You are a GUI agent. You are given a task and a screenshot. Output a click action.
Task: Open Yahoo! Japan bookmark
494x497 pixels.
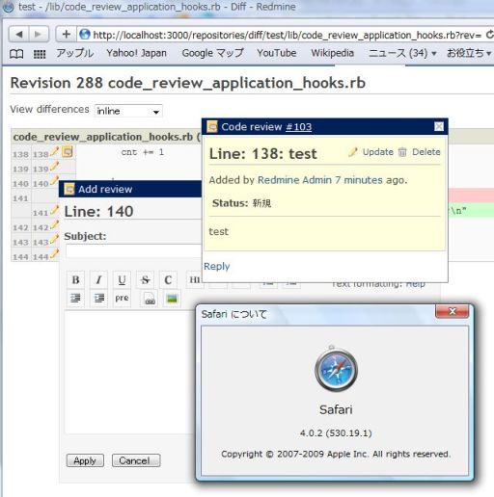(137, 53)
